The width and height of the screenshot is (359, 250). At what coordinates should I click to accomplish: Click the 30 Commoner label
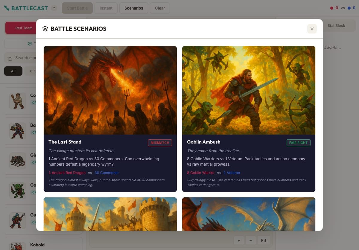pos(107,173)
